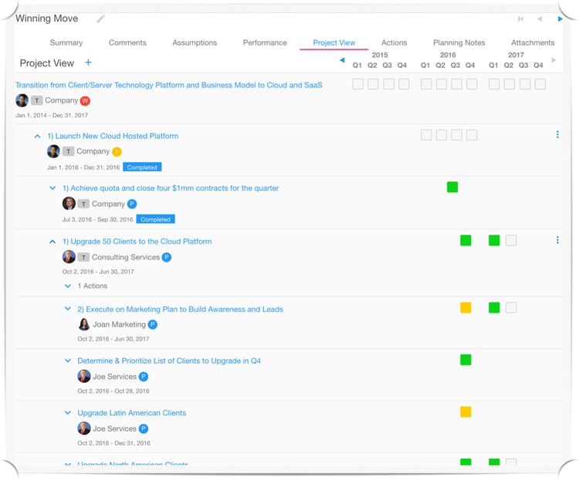The height and width of the screenshot is (481, 579).
Task: Open owner avatar beside Consulting Services
Action: [69, 257]
